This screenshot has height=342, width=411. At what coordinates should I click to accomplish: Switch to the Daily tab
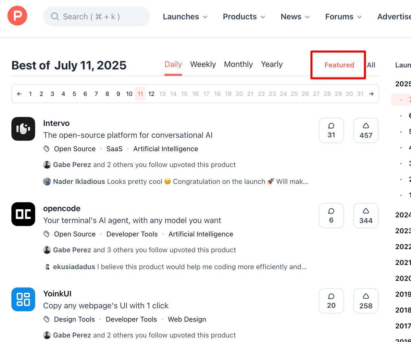point(173,64)
